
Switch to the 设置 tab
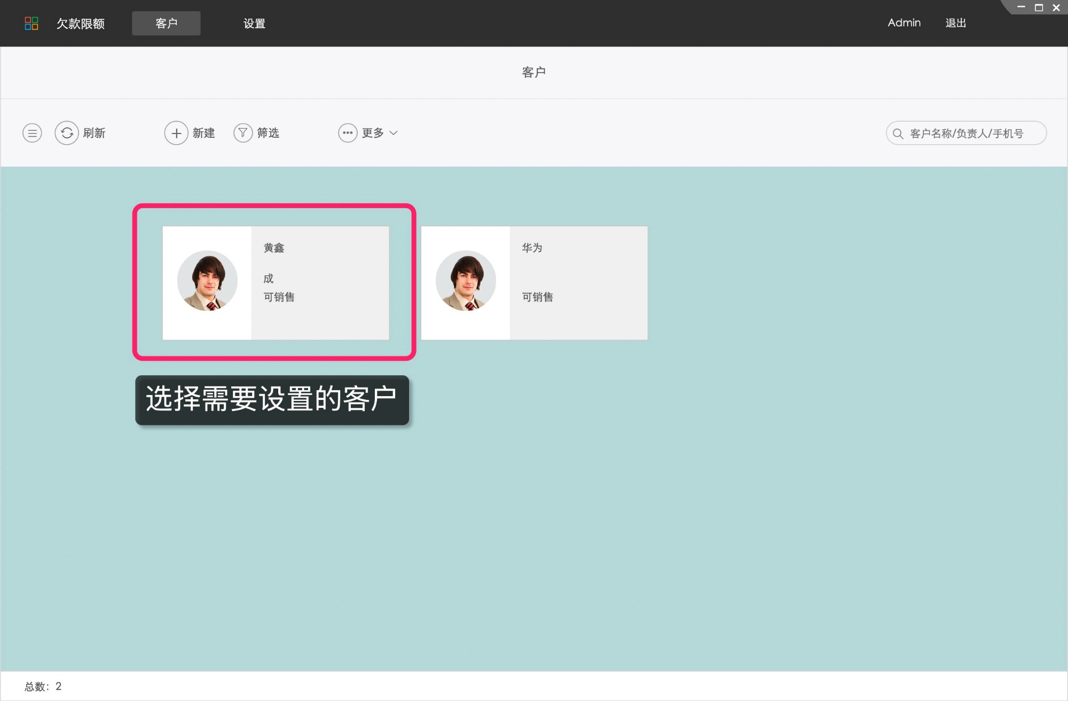point(254,23)
